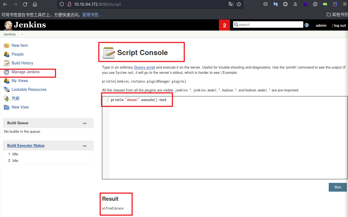Open the Firefox application menu
Image resolution: width=348 pixels, height=217 pixels.
(x=345, y=4)
